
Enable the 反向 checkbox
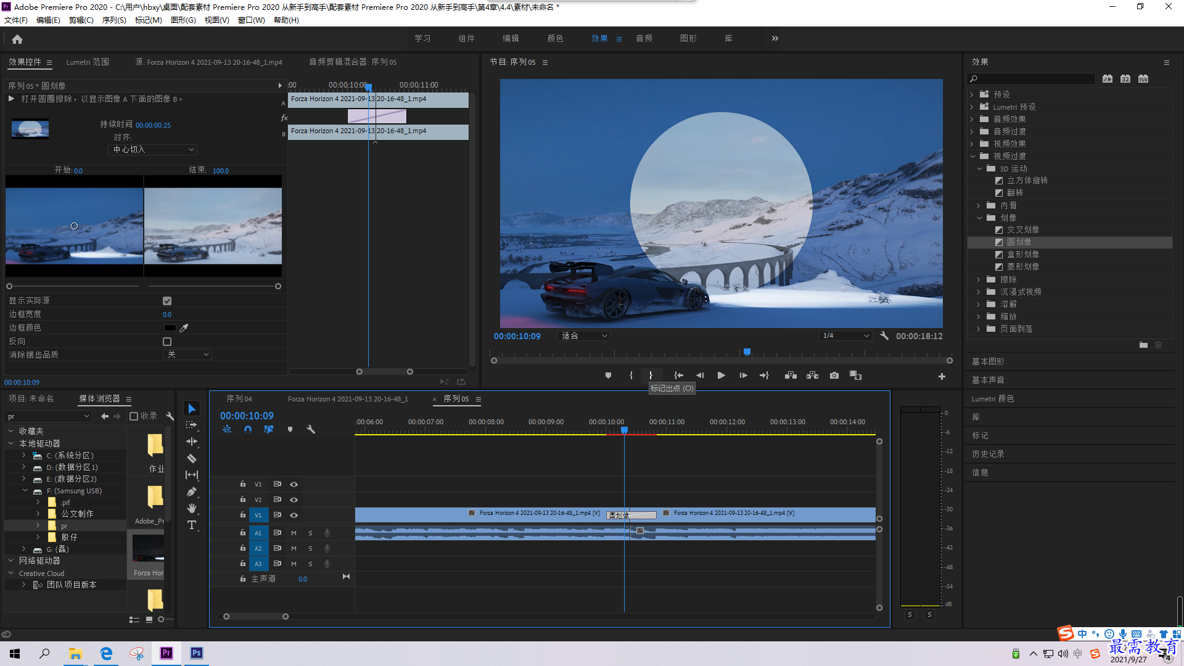[167, 342]
